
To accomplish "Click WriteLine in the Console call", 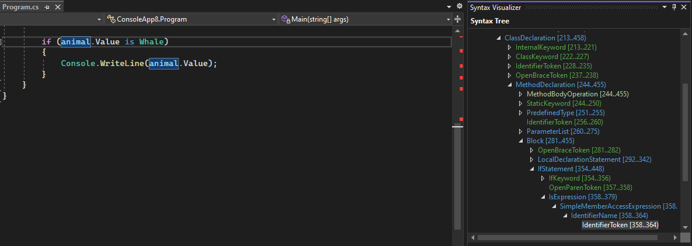I will point(122,63).
